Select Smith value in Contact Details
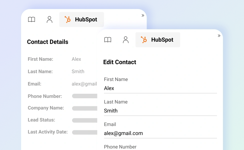Image resolution: width=244 pixels, height=150 pixels. [x=78, y=71]
